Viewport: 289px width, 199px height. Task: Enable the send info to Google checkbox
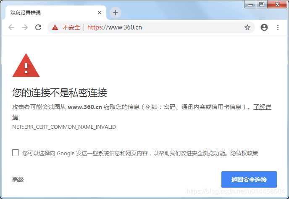click(16, 153)
